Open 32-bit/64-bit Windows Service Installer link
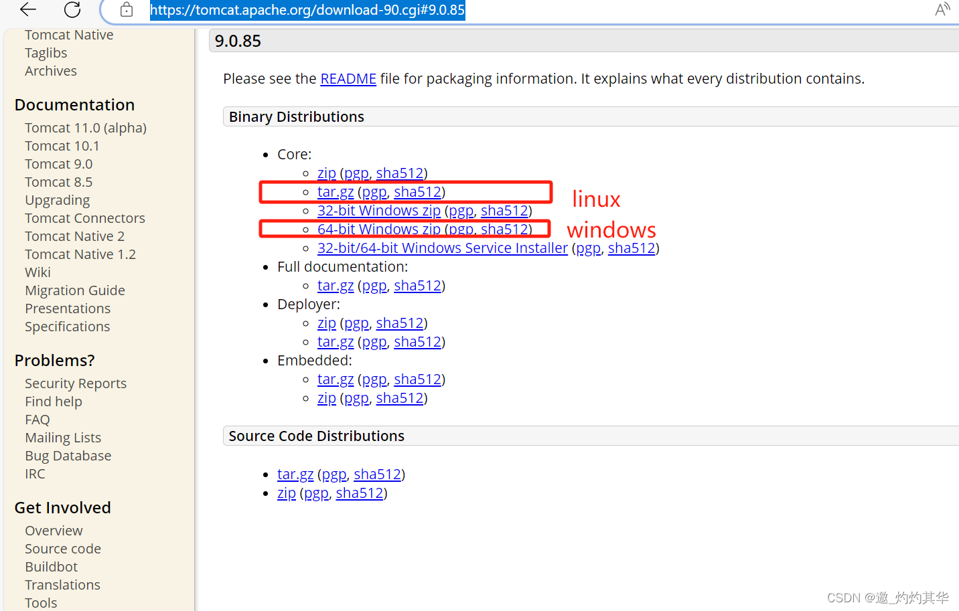The height and width of the screenshot is (611, 959). point(442,248)
